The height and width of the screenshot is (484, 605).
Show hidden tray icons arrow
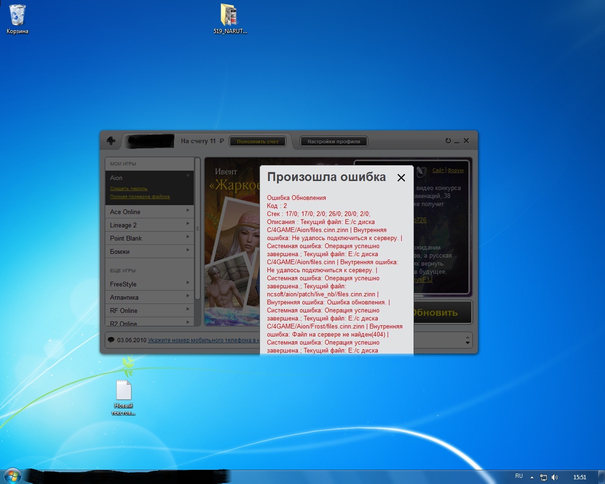tap(532, 477)
